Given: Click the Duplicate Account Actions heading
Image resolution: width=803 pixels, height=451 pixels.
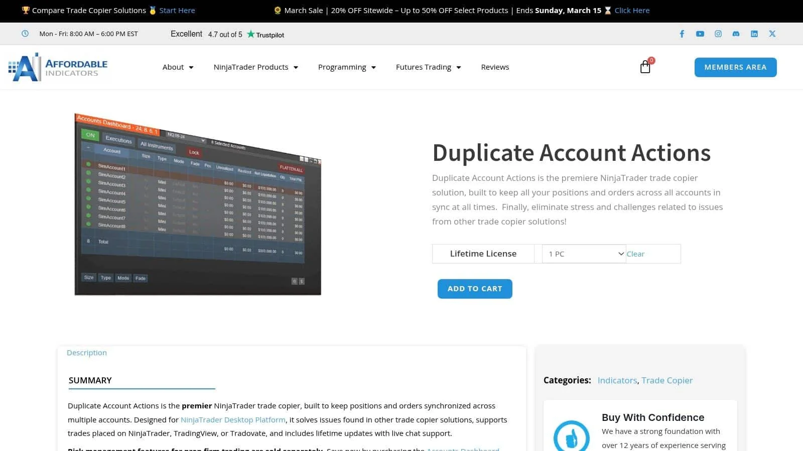Looking at the screenshot, I should pyautogui.click(x=571, y=153).
